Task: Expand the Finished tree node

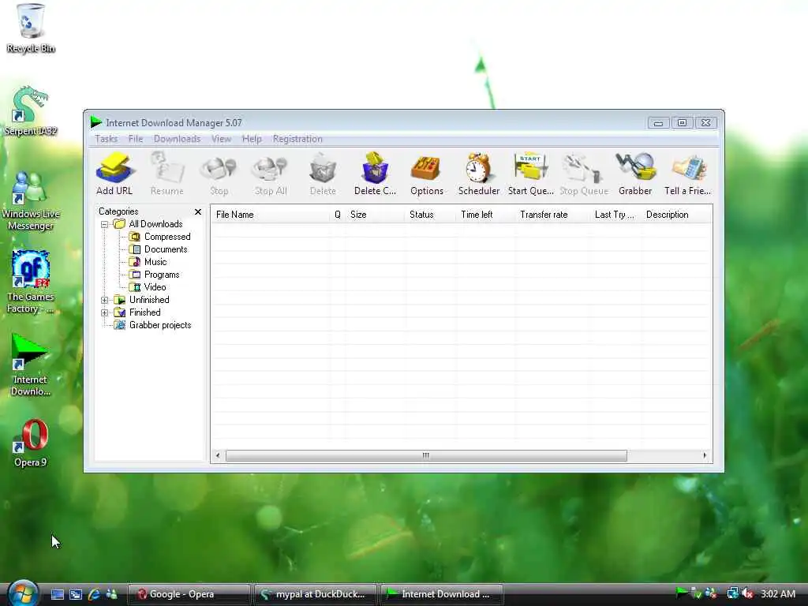Action: (105, 312)
